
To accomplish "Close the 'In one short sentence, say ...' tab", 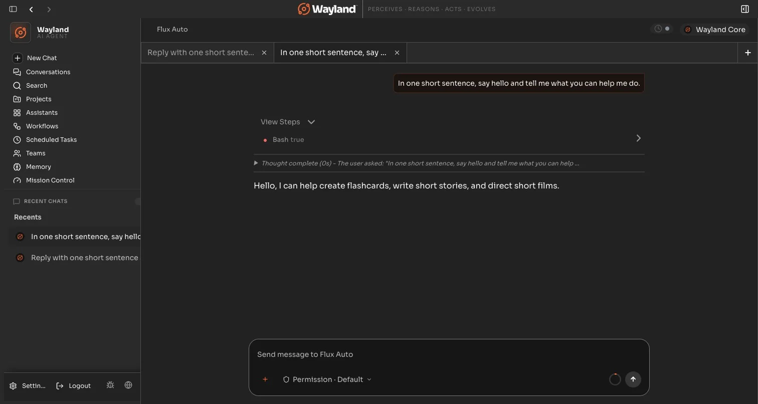I will coord(397,53).
